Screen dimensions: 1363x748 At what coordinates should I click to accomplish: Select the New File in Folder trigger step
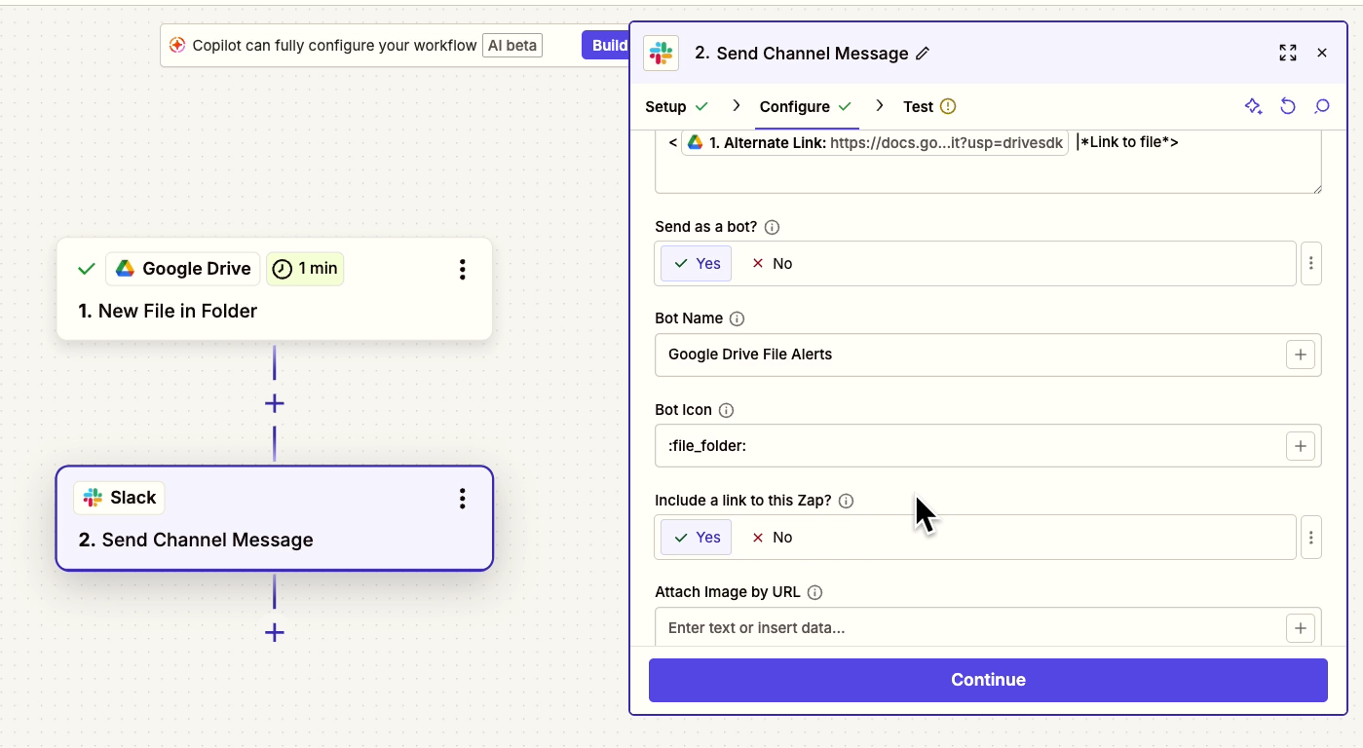click(275, 289)
